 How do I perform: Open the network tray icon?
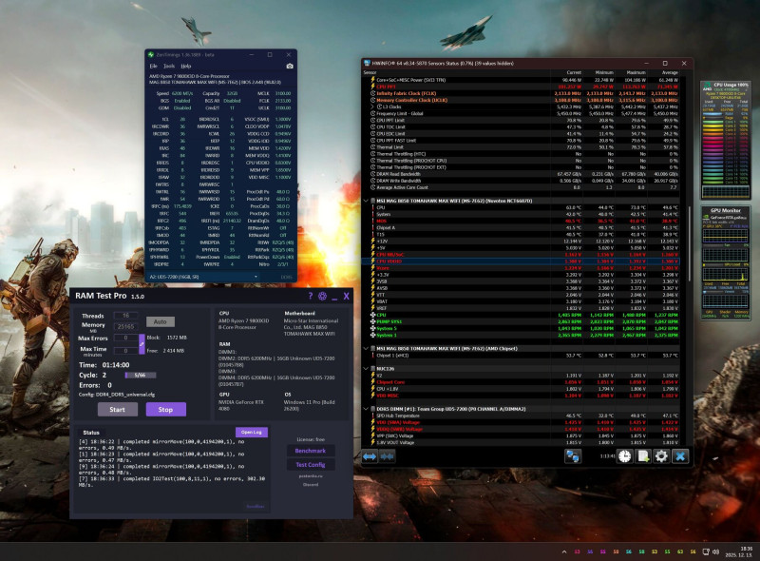[x=706, y=551]
